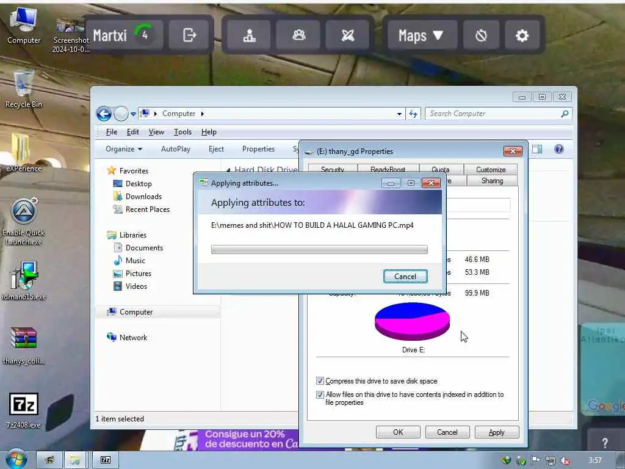Open the Help menu in Explorer
This screenshot has width=625, height=469.
point(209,132)
